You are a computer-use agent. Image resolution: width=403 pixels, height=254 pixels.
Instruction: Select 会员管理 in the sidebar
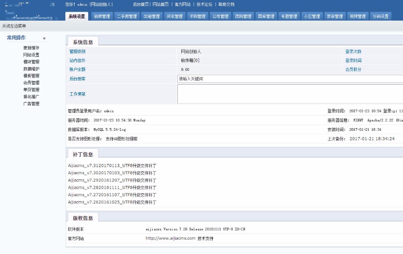(31, 82)
